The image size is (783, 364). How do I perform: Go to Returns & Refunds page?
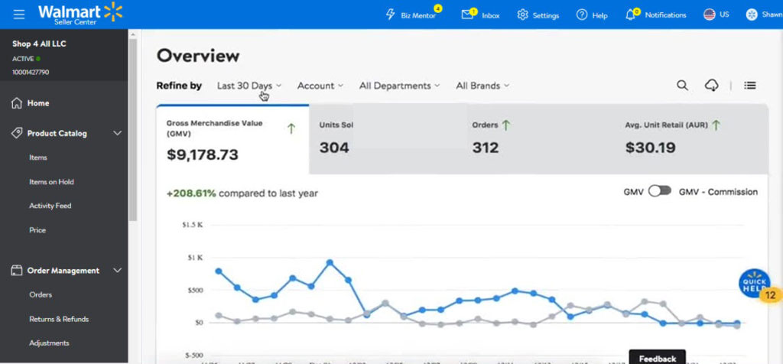click(59, 319)
